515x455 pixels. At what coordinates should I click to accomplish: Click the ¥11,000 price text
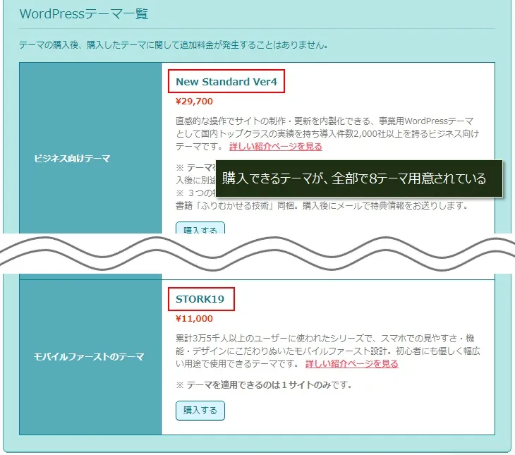tap(194, 319)
